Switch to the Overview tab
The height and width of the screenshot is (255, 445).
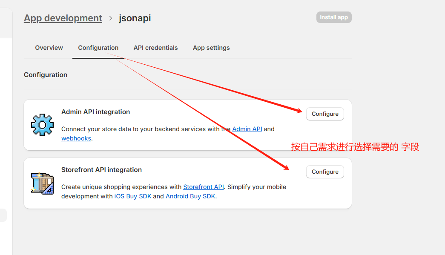(49, 48)
